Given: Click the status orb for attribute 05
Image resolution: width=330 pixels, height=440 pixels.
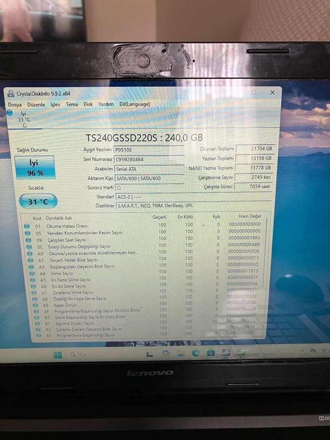Looking at the screenshot, I should click(27, 233).
